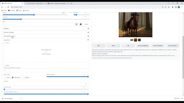
Task: Open the Gmail bookmark
Action: [4, 10]
